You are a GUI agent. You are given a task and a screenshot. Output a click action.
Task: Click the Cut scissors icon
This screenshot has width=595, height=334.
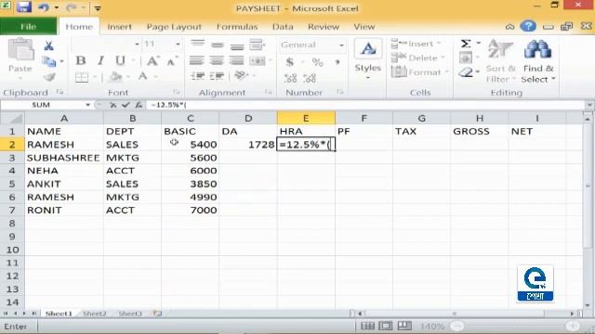(48, 45)
